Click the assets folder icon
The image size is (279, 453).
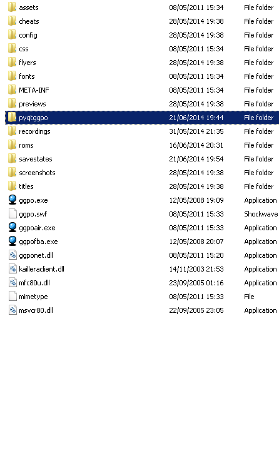12,8
